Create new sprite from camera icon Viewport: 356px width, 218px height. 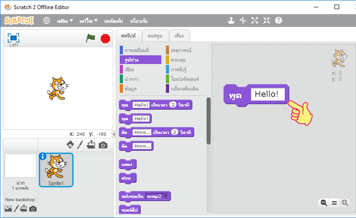point(103,145)
